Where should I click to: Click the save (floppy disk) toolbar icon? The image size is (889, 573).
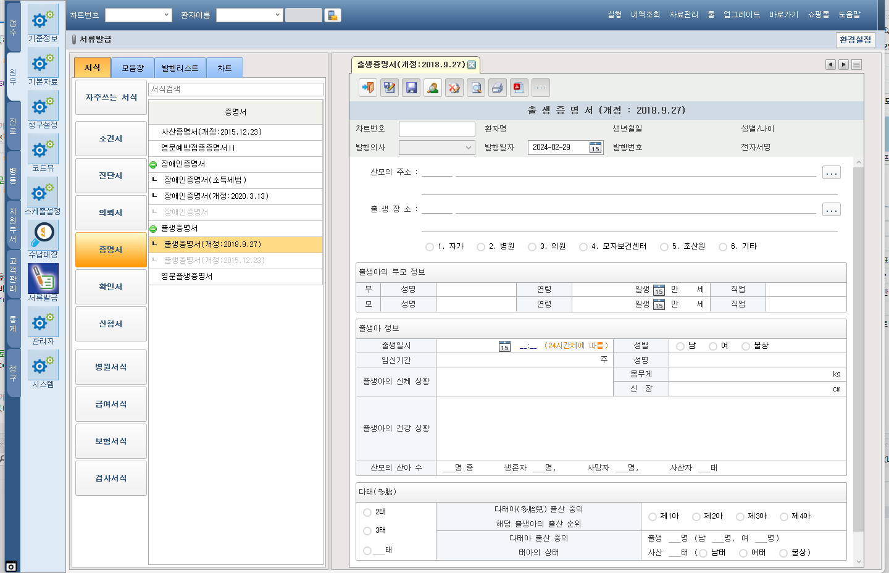click(411, 88)
